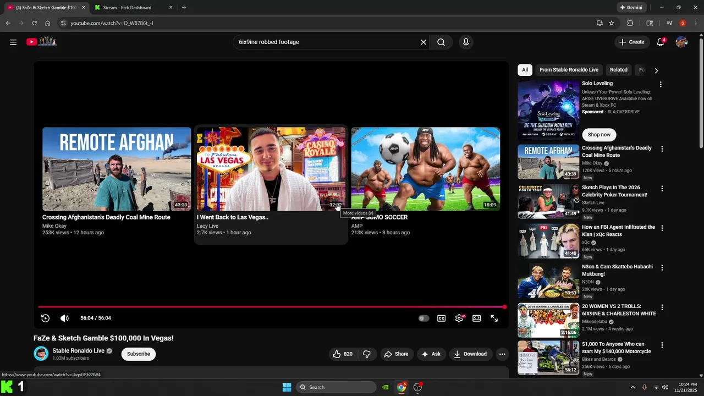Toggle closed captions on the player
The width and height of the screenshot is (704, 396).
[x=441, y=318]
